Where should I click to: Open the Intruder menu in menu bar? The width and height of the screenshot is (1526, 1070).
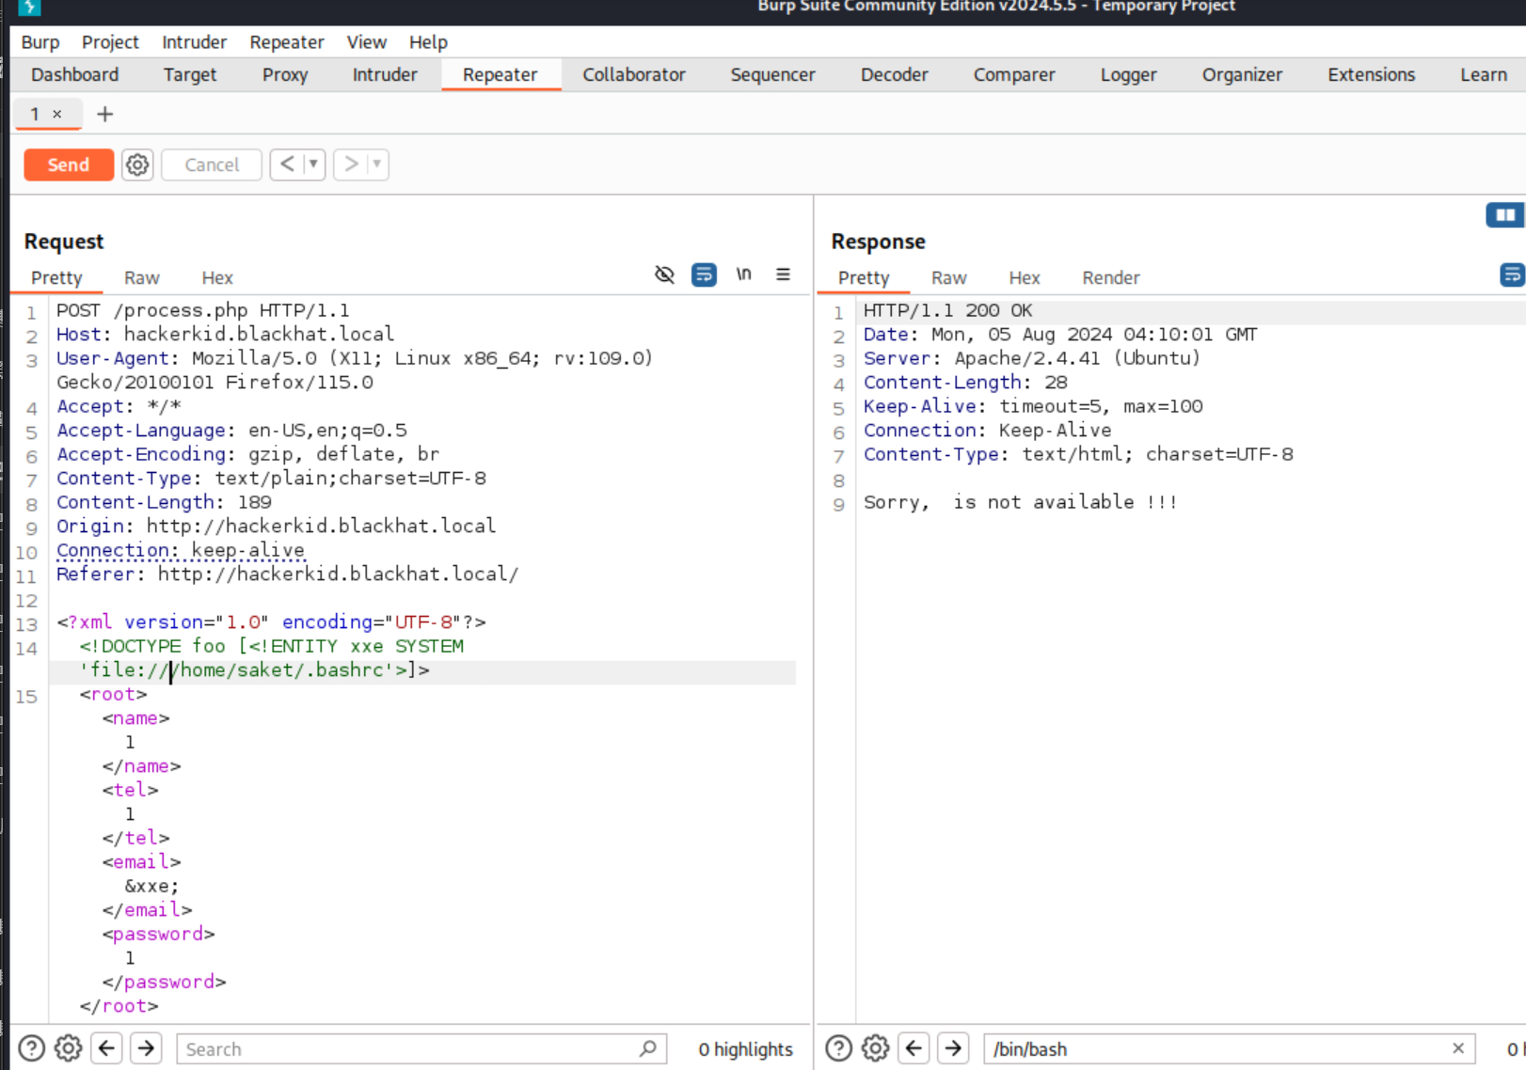pyautogui.click(x=194, y=42)
